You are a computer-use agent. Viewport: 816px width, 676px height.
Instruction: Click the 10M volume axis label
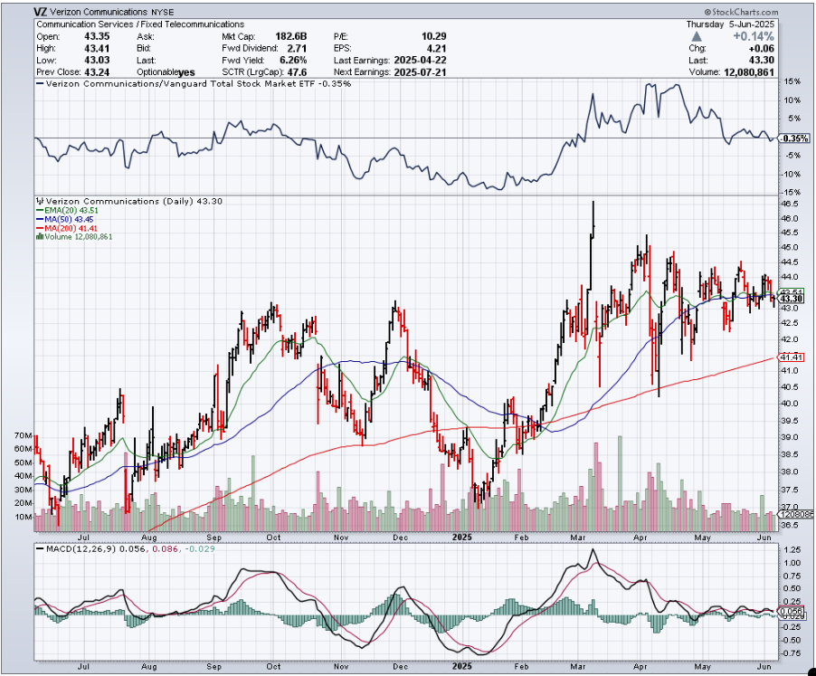click(x=24, y=518)
